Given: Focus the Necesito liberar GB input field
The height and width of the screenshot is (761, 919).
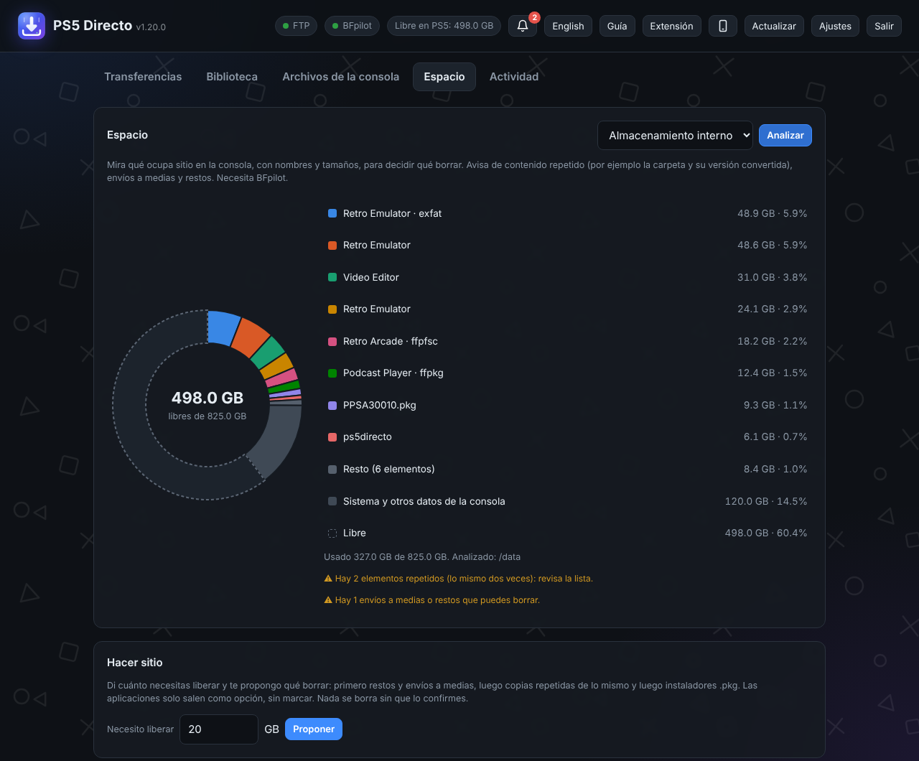Looking at the screenshot, I should [x=219, y=729].
